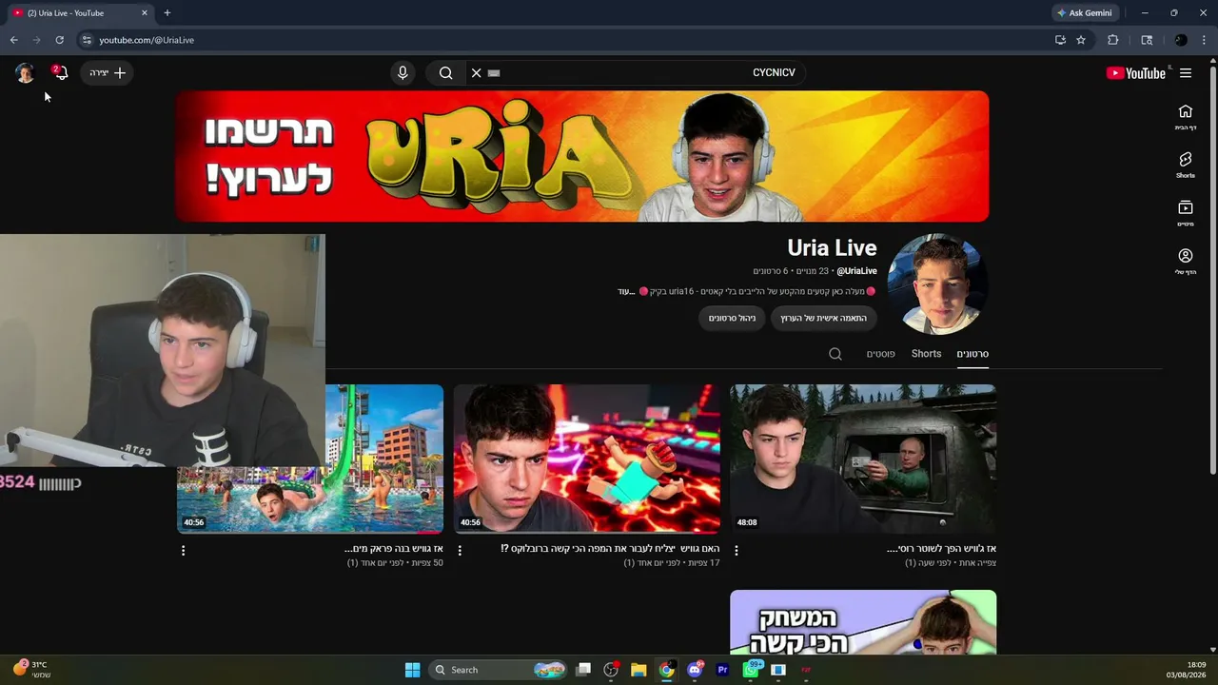This screenshot has height=685, width=1218.
Task: Open the video title ending with 'לשוטר רוסי'
Action: coord(941,549)
